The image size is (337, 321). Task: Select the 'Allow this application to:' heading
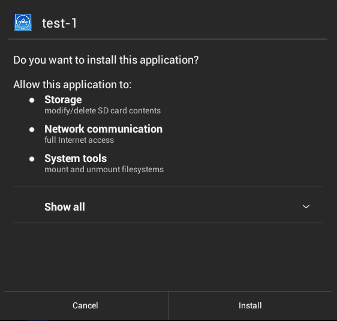point(72,85)
